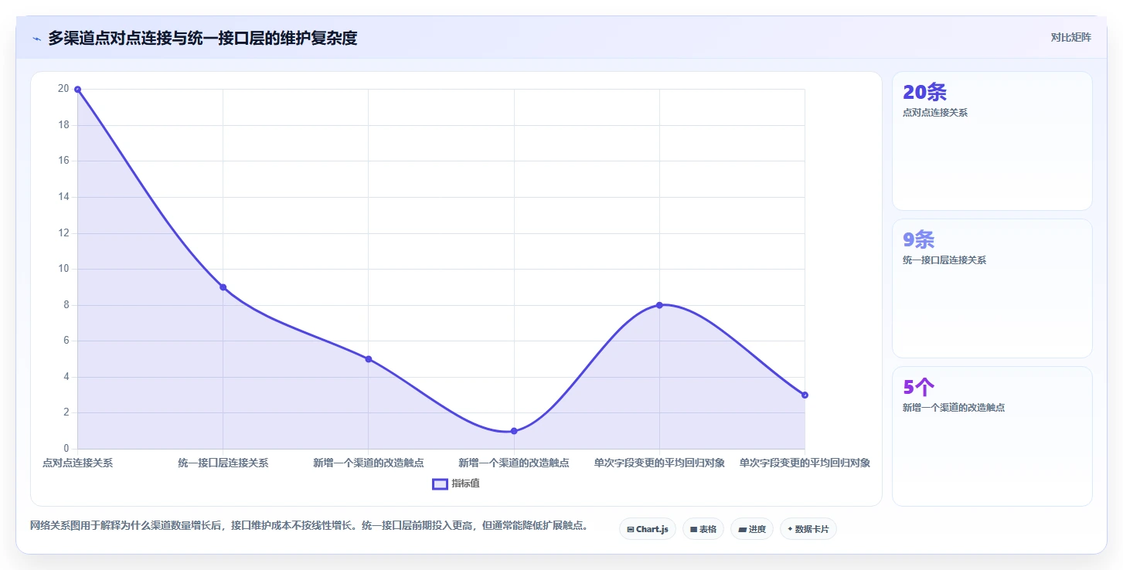Click the y-axis tick label 10
Screen dimensions: 1123x570
[x=63, y=269]
